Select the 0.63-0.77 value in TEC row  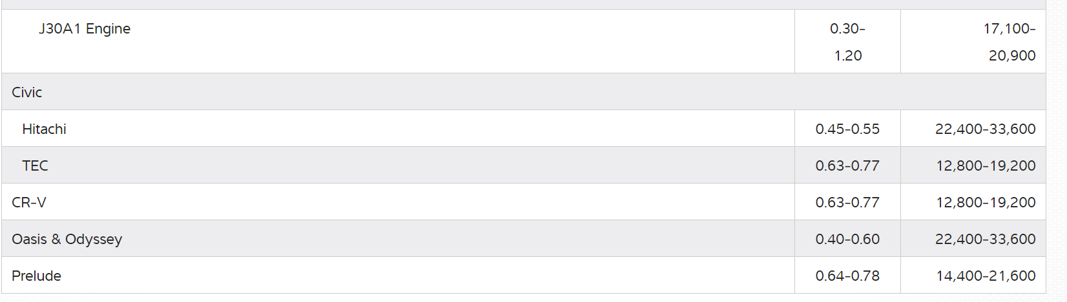847,165
